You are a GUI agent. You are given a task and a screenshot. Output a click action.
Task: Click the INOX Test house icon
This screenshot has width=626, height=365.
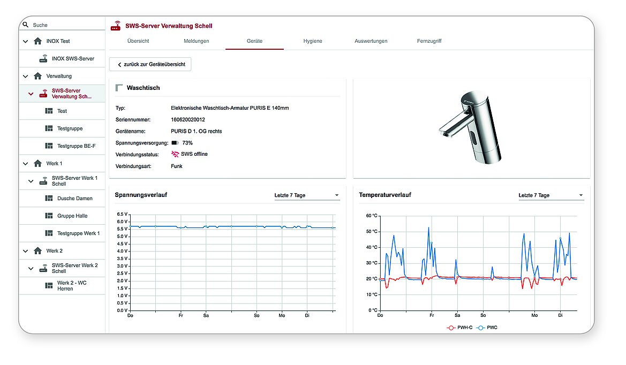pos(37,41)
